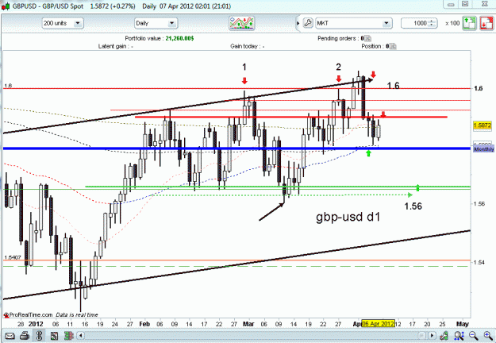Viewport: 496px width, 343px height.
Task: Click the trade from chart icon
Action: click(444, 336)
